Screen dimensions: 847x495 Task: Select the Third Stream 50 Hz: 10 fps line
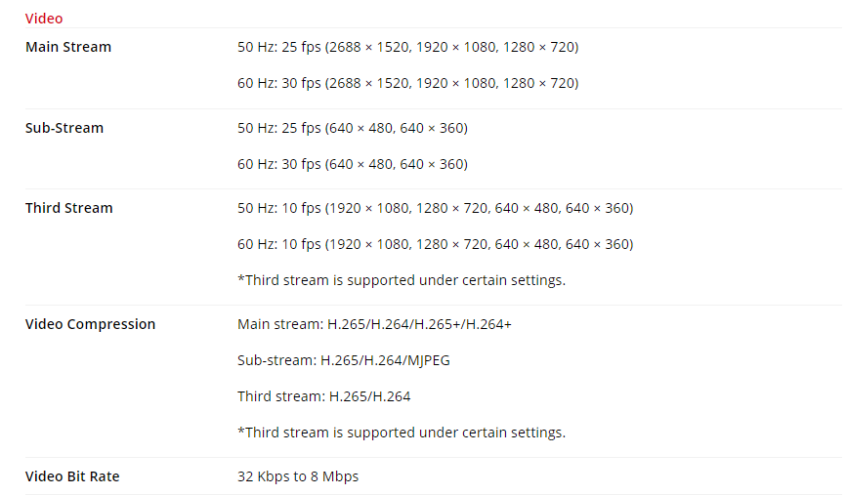[435, 208]
